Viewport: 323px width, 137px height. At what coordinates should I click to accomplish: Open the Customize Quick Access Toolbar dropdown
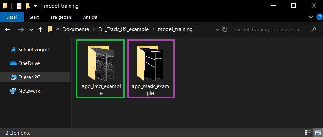35,6
